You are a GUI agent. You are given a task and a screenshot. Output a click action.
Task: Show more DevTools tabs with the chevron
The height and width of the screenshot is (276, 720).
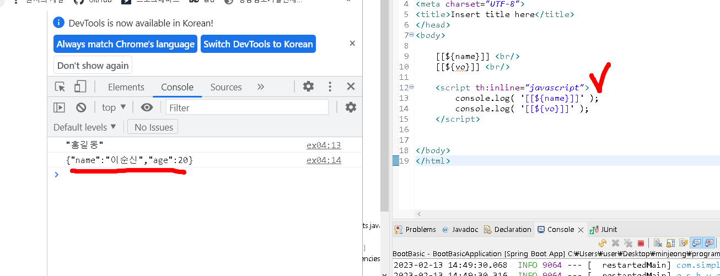[261, 86]
